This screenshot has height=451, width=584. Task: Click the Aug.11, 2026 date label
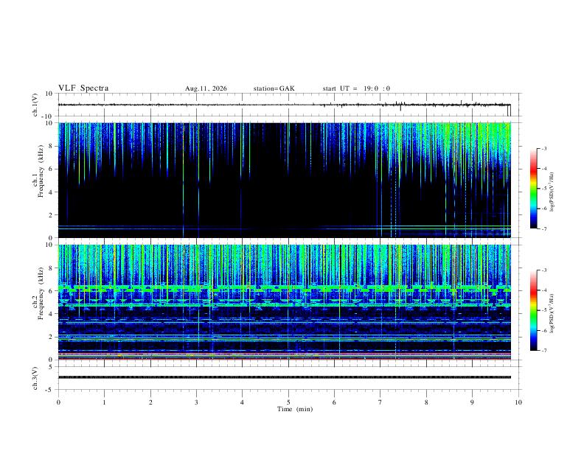tap(206, 88)
